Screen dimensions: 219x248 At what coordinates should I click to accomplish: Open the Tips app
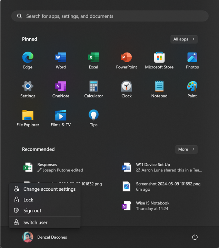coord(93,115)
